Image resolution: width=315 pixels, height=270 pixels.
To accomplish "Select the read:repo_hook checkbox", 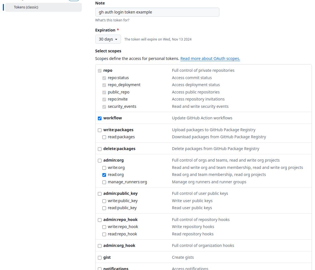I will tap(104, 234).
